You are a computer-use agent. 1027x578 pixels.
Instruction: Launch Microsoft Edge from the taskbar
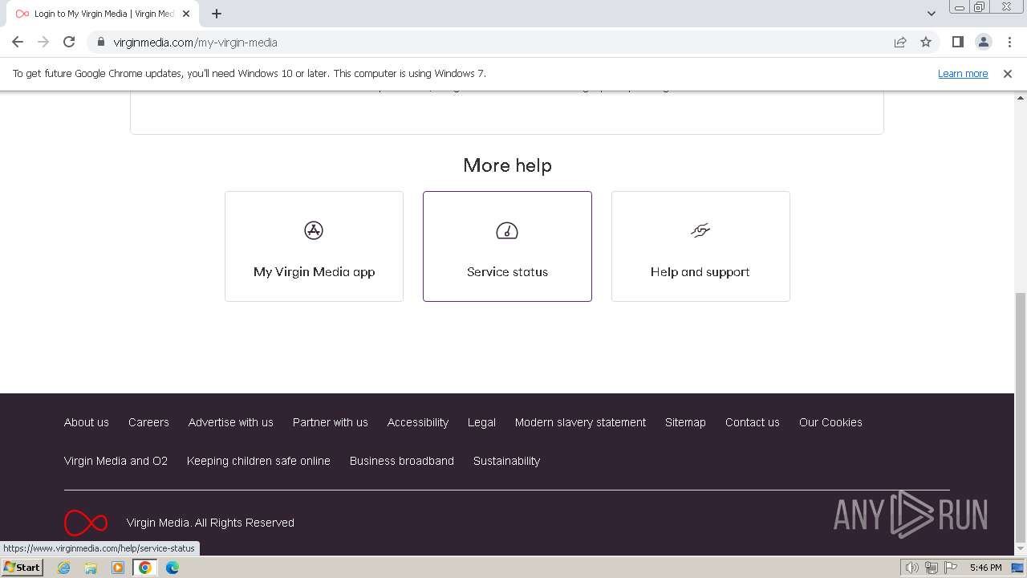pyautogui.click(x=173, y=568)
